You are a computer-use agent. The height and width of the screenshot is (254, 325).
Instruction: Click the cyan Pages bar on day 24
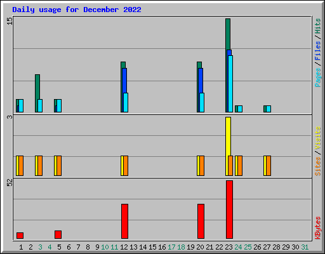point(240,109)
